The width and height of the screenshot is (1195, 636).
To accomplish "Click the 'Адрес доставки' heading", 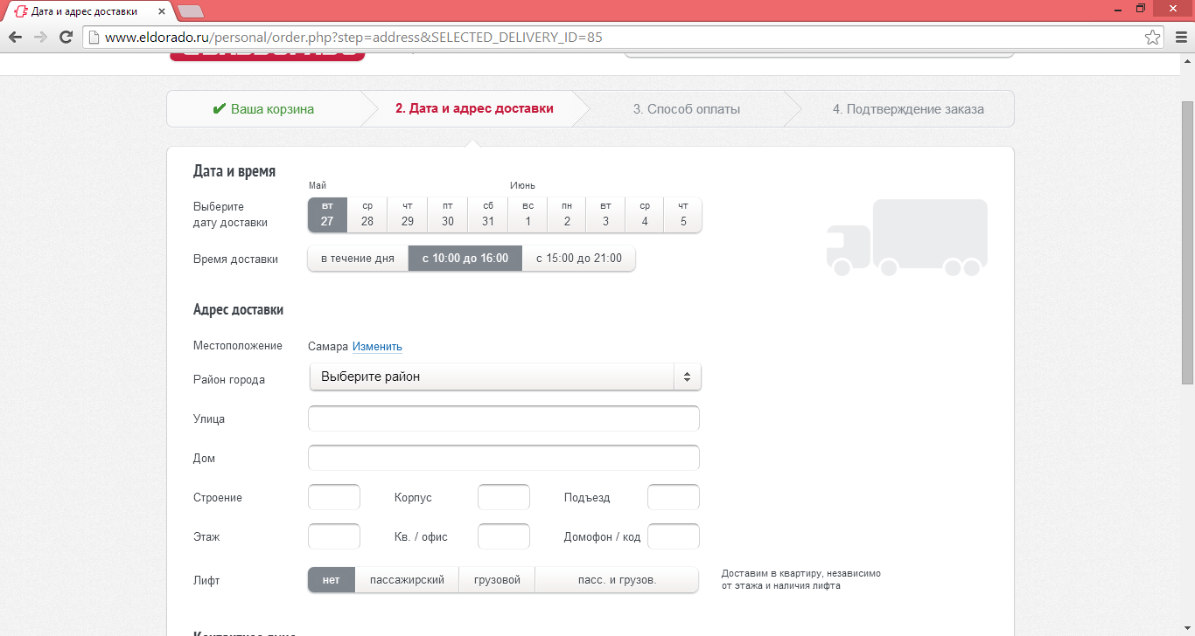I will click(238, 310).
